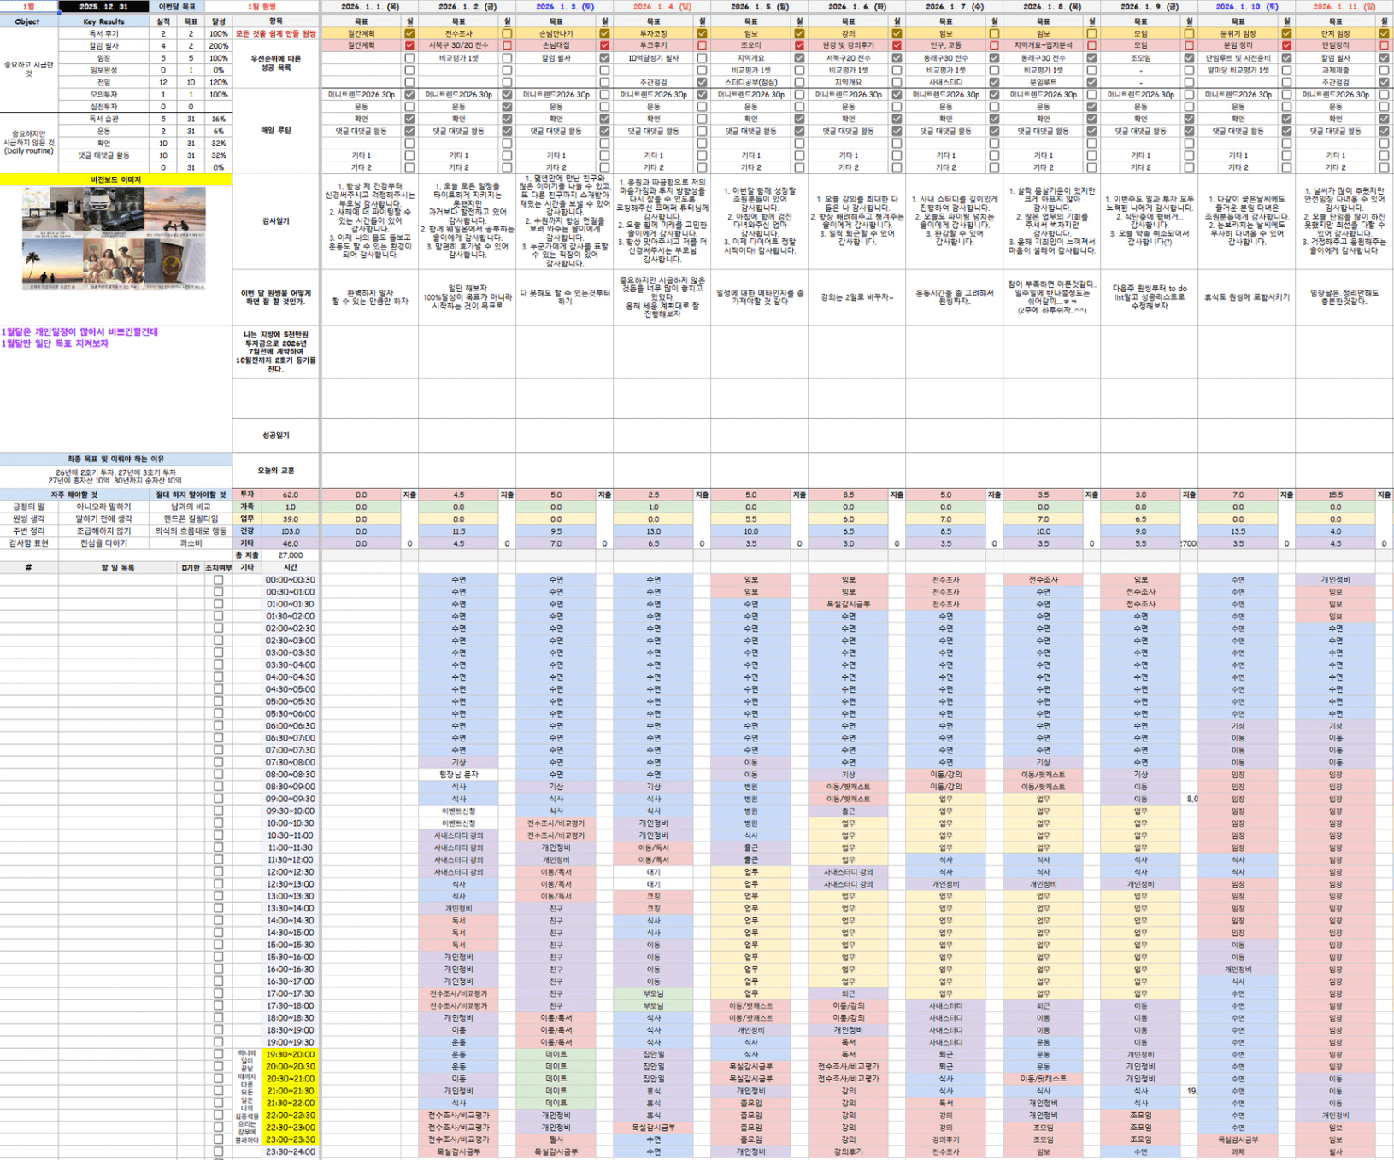The image size is (1394, 1160).
Task: Open the vision board image collage
Action: pyautogui.click(x=114, y=239)
